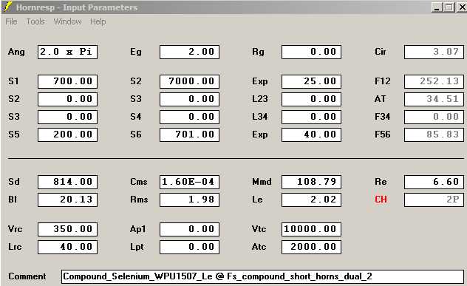Select the Bl field with 20.13
This screenshot has width=467, height=286.
[x=67, y=200]
